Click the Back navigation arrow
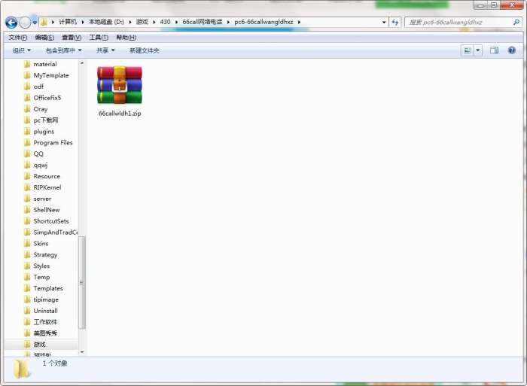The height and width of the screenshot is (386, 527). tap(11, 23)
